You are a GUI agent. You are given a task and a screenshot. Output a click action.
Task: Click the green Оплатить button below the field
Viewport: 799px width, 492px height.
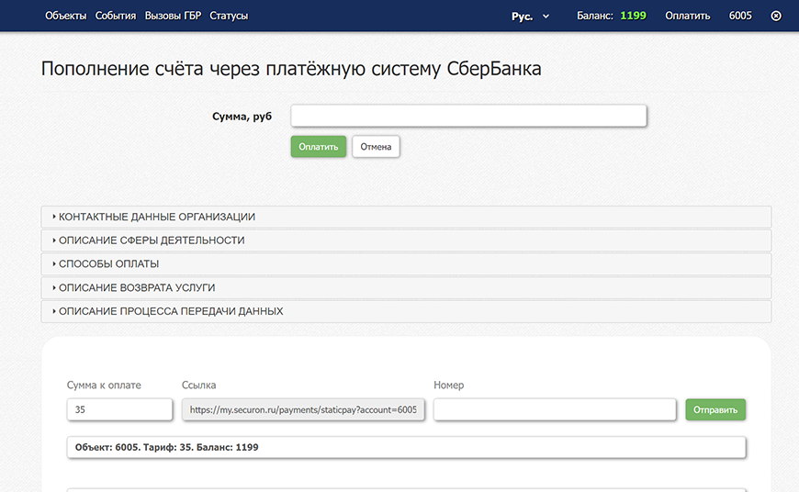319,147
